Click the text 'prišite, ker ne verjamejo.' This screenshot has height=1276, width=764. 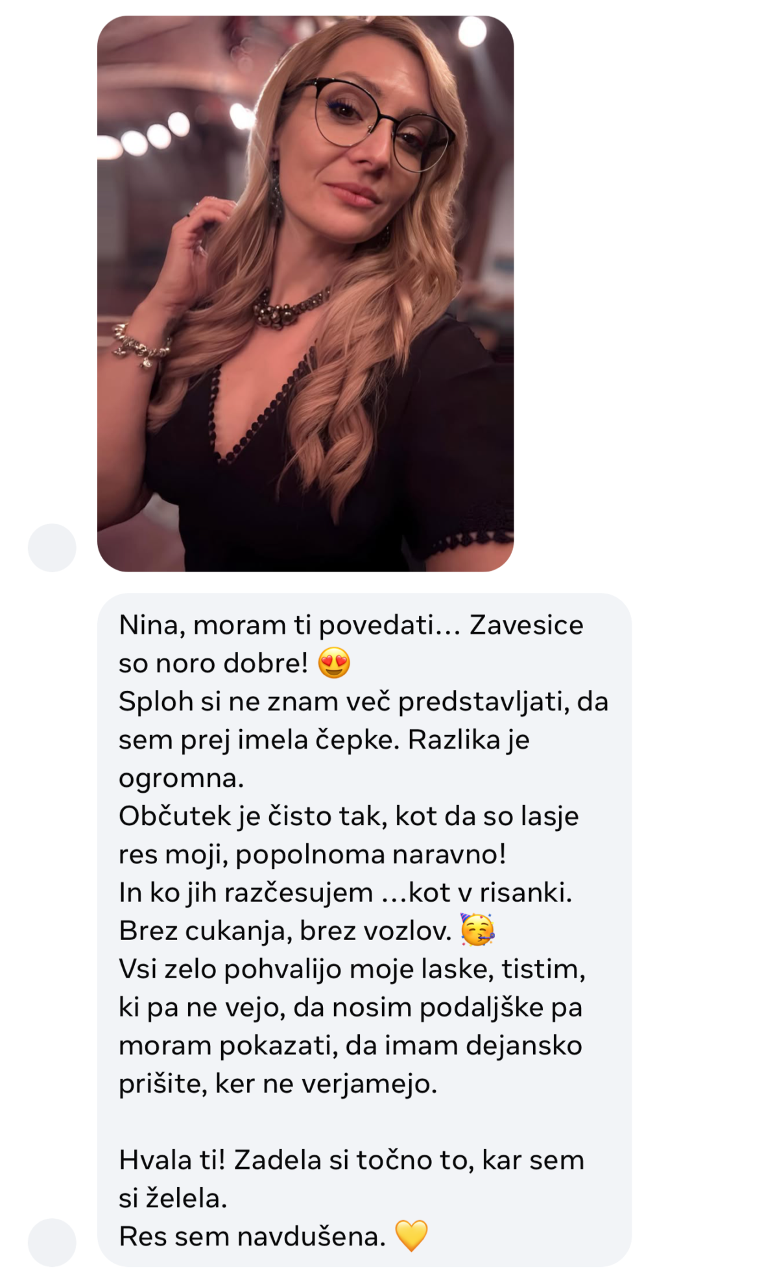coord(278,1083)
